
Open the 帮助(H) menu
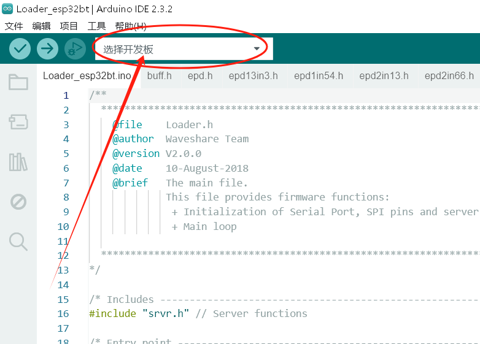(130, 26)
